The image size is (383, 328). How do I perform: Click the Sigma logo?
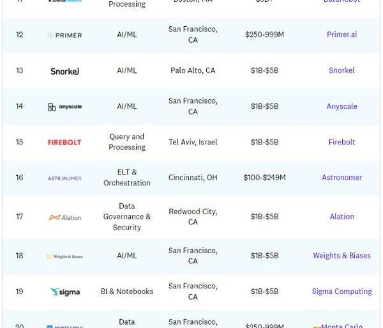pos(65,292)
